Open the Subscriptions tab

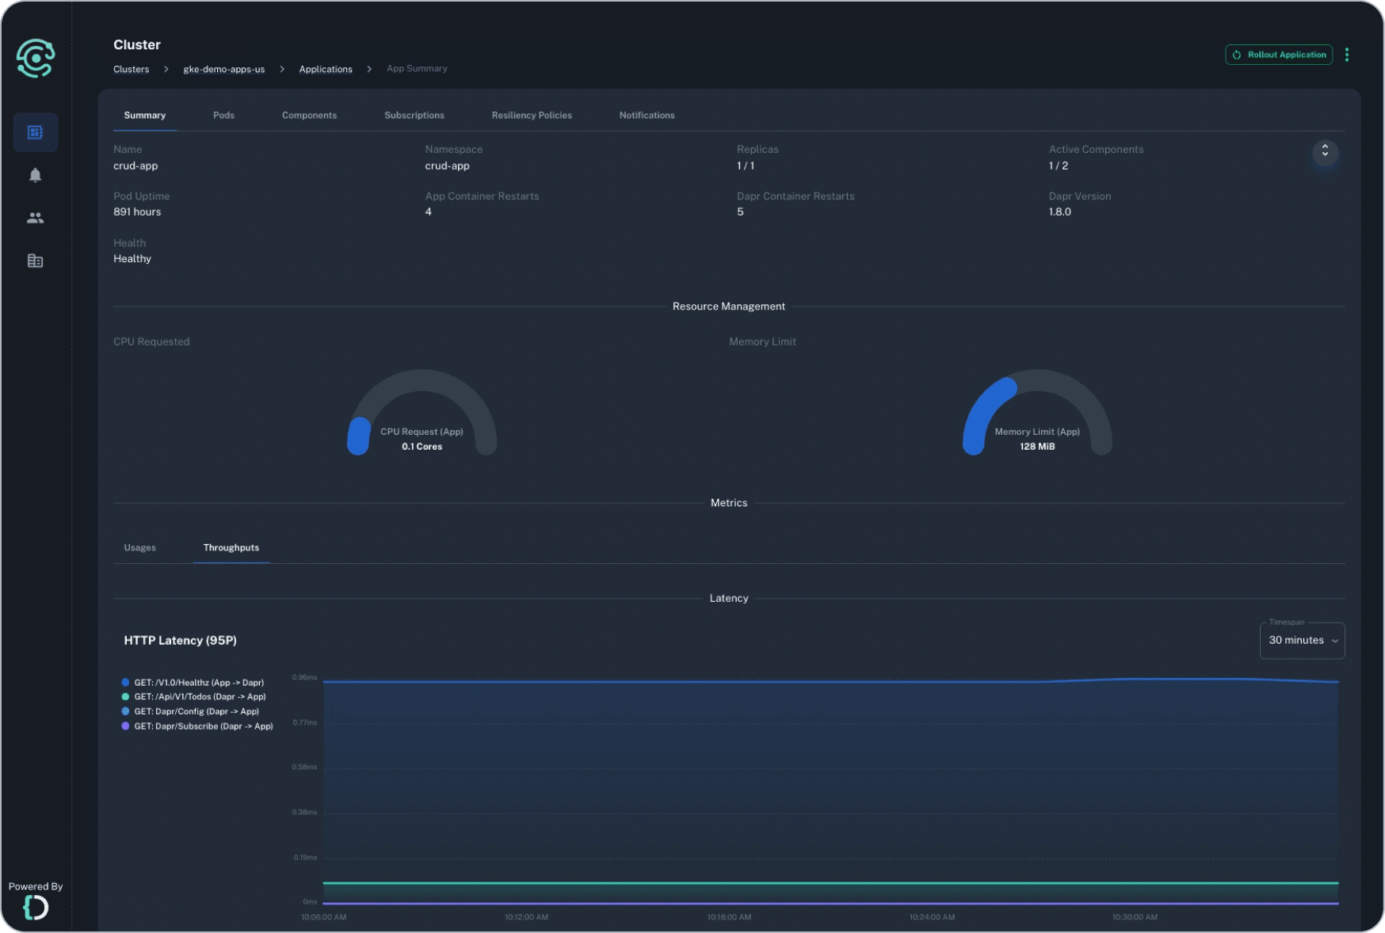click(414, 116)
